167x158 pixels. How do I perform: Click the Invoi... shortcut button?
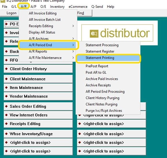(x=12, y=33)
